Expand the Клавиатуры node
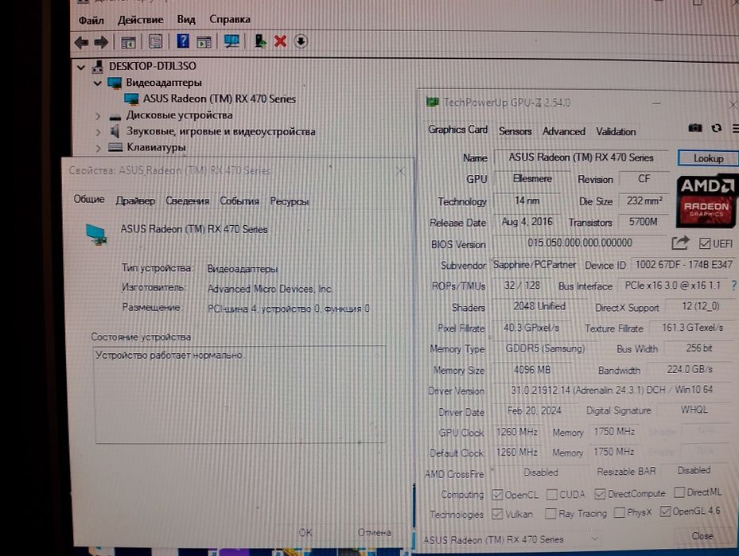Image resolution: width=739 pixels, height=556 pixels. tap(98, 148)
